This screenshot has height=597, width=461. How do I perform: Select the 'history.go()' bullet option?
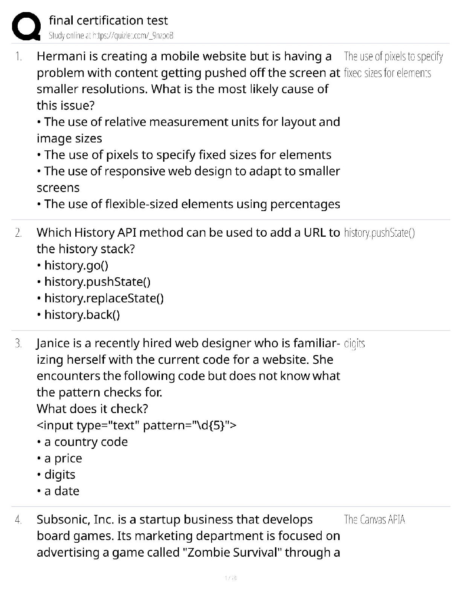click(x=73, y=265)
